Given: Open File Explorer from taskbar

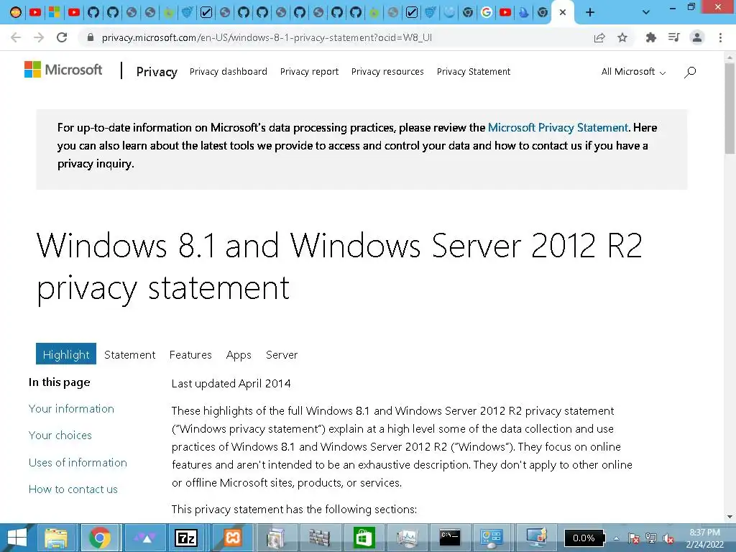Looking at the screenshot, I should click(x=56, y=538).
